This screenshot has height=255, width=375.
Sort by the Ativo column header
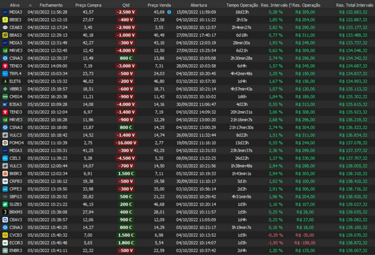tap(15, 5)
